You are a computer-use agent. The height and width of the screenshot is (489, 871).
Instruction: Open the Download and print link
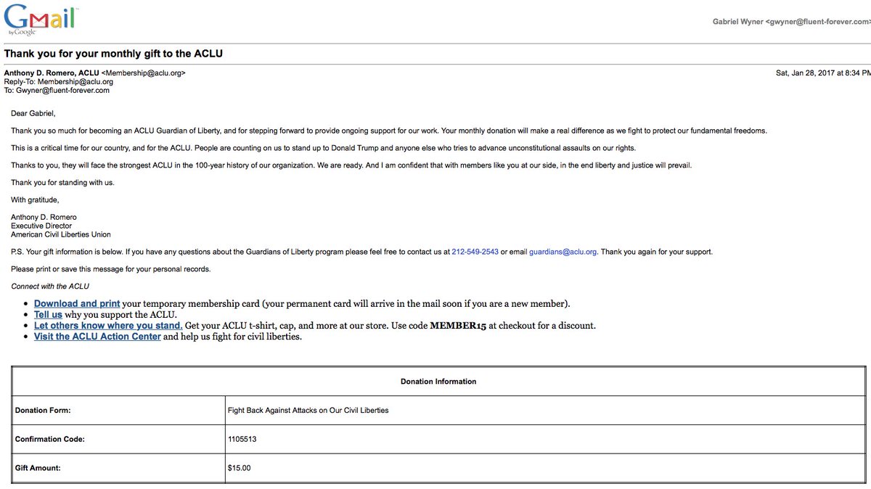click(x=77, y=303)
